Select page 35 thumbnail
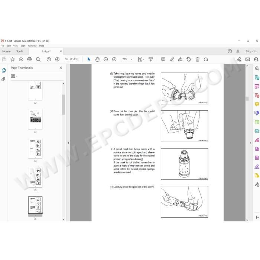 coord(35,177)
